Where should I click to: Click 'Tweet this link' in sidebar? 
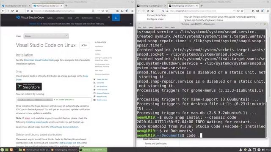(102, 79)
